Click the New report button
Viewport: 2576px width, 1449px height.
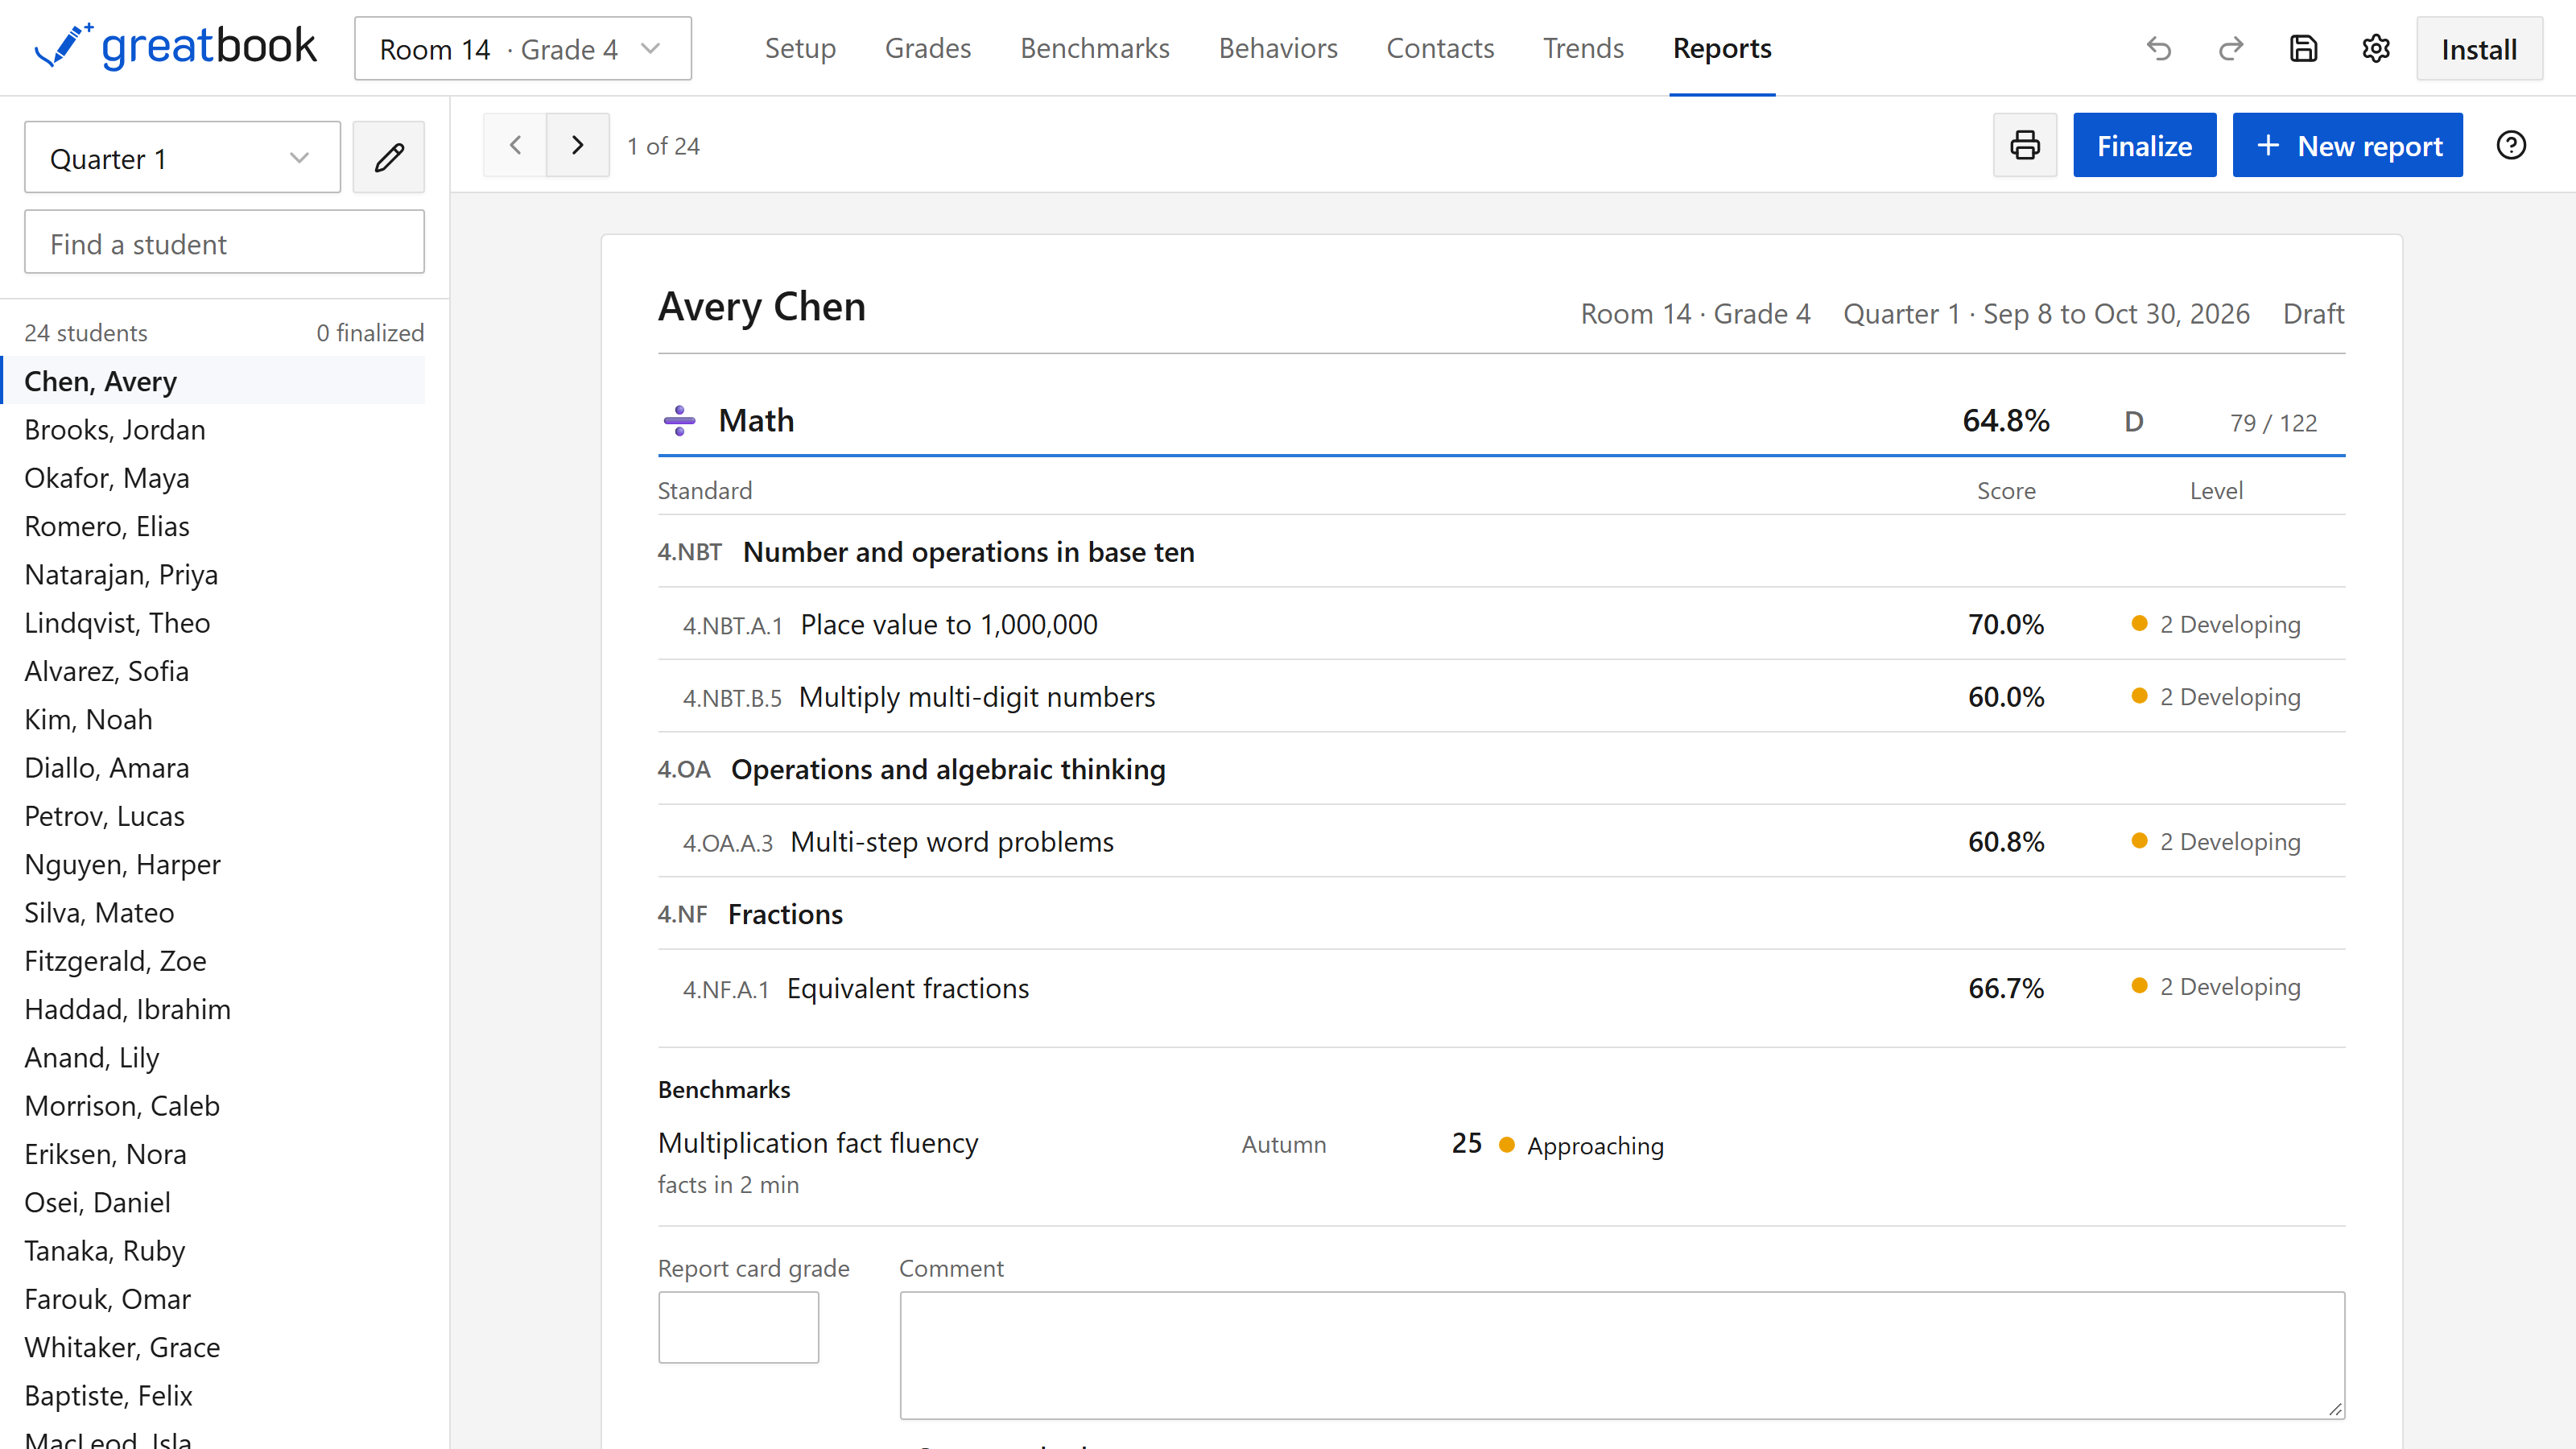[2347, 145]
